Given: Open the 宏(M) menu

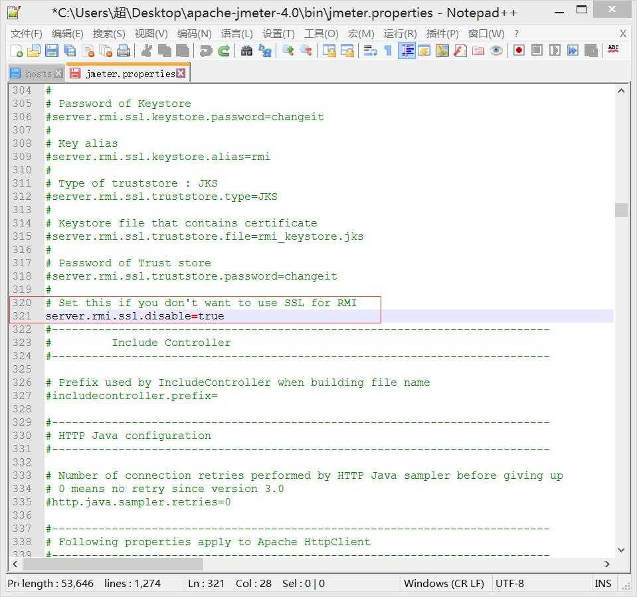Looking at the screenshot, I should pos(361,34).
